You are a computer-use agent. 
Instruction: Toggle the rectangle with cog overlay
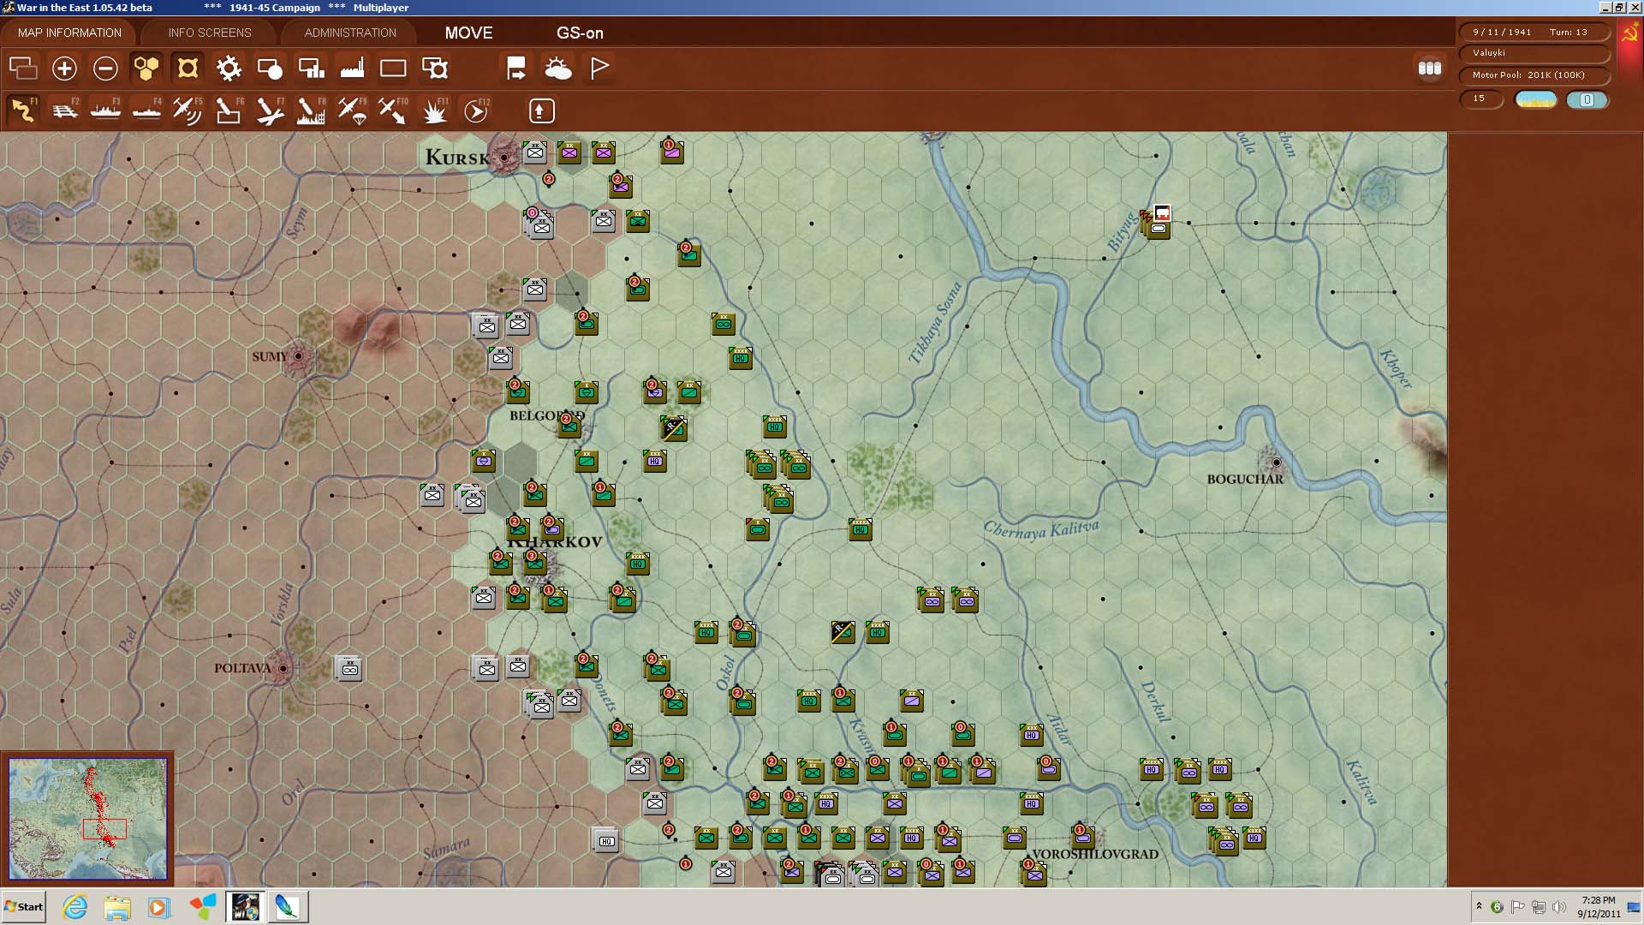click(434, 69)
